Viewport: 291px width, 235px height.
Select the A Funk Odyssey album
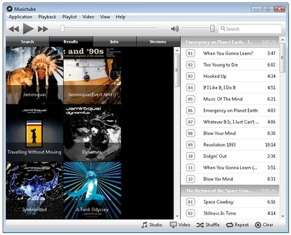pyautogui.click(x=92, y=190)
